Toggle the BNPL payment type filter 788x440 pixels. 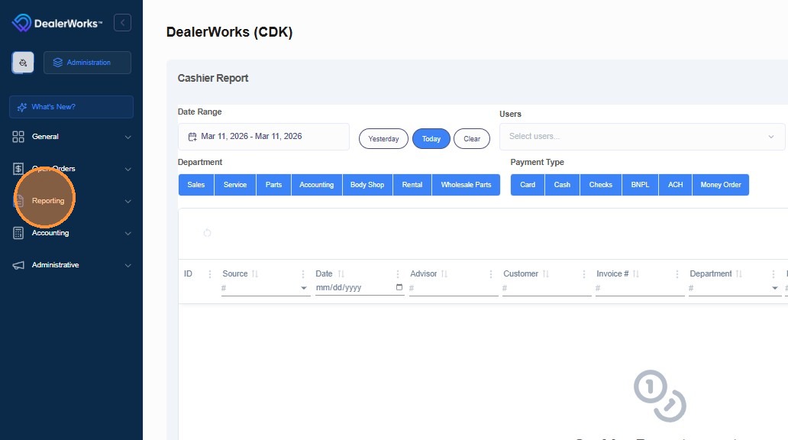point(640,185)
